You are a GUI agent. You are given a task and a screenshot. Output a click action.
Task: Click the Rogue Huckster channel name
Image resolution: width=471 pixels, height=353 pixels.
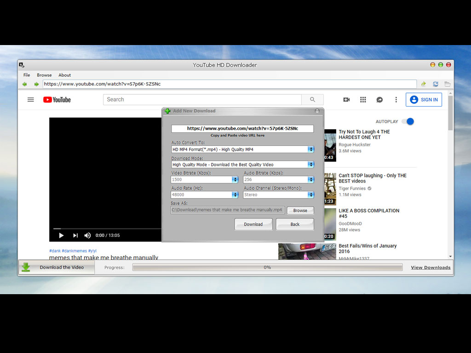[x=355, y=145]
